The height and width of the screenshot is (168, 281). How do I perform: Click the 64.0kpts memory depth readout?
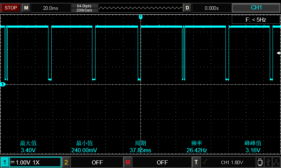click(84, 6)
